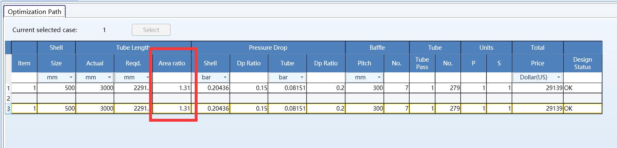Click Shell pressure drop 0.20436 in row 3
The width and height of the screenshot is (617, 148).
tap(210, 109)
